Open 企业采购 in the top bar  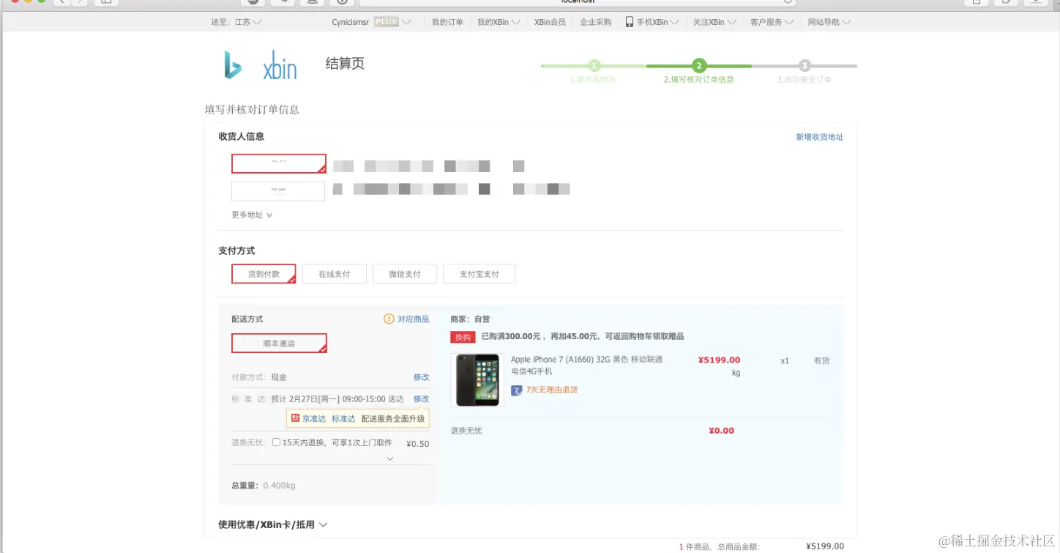coord(596,22)
